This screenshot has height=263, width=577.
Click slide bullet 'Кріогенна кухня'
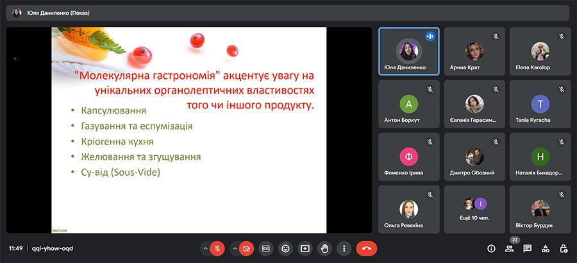click(117, 142)
